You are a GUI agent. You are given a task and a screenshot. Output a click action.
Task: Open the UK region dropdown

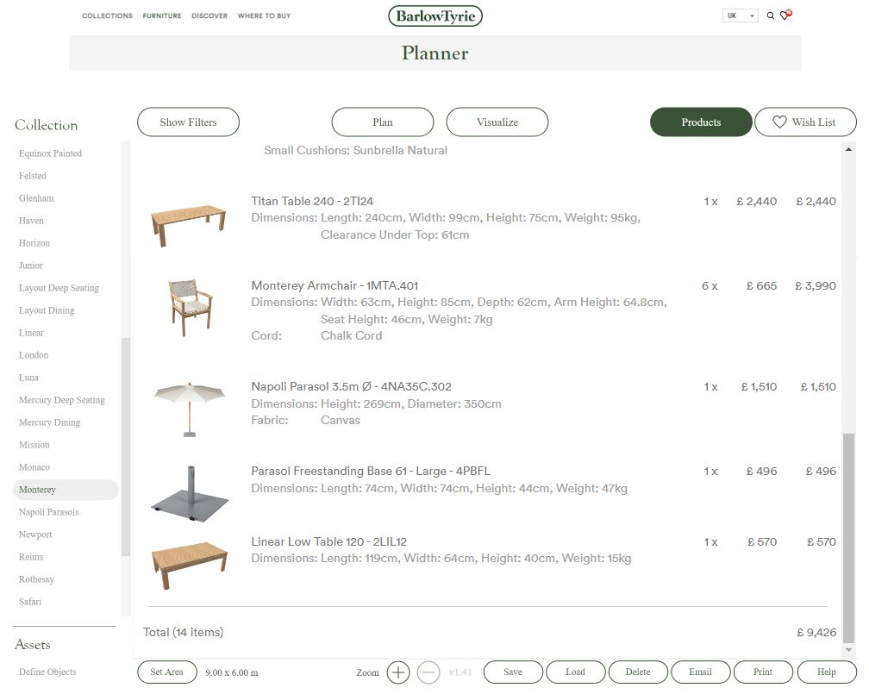pyautogui.click(x=741, y=16)
